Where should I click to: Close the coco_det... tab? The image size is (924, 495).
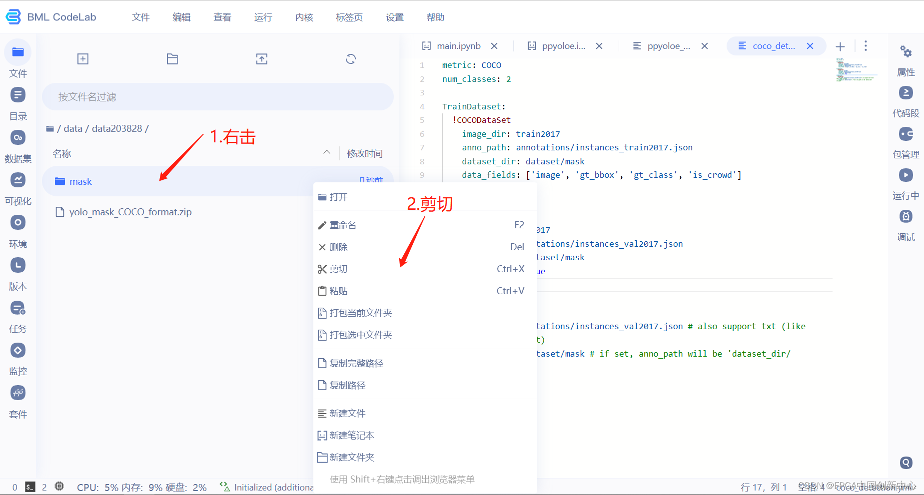click(810, 46)
